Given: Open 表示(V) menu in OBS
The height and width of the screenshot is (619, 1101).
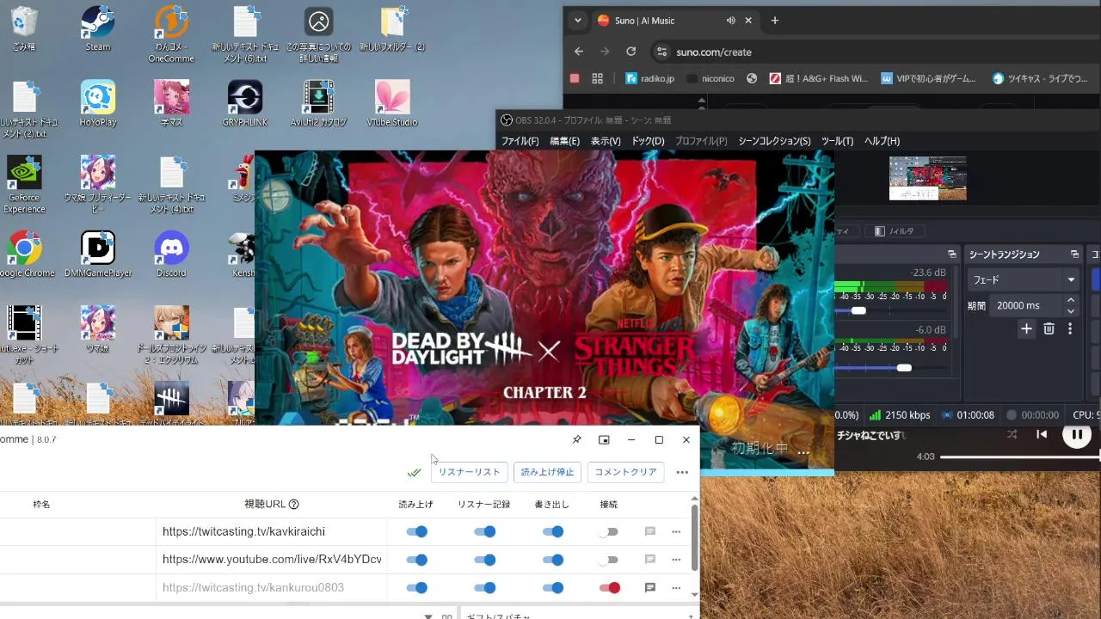Looking at the screenshot, I should pos(606,141).
